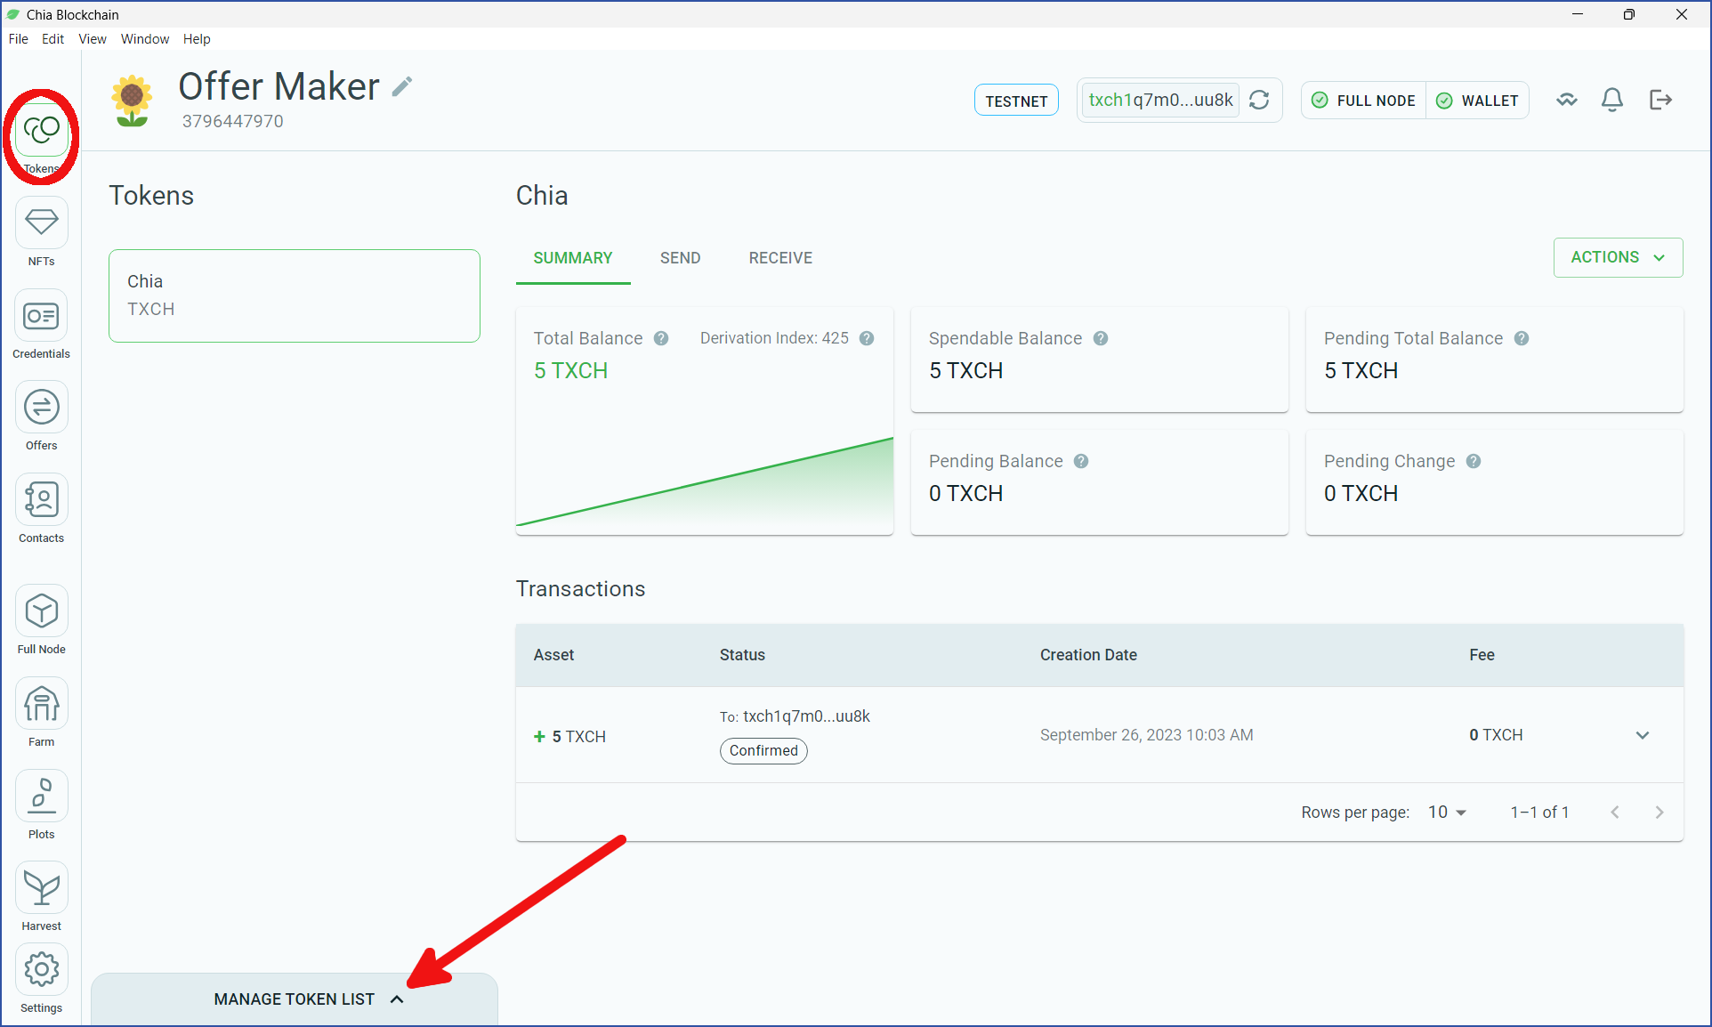Open the Edit menu
This screenshot has height=1027, width=1712.
tap(53, 39)
